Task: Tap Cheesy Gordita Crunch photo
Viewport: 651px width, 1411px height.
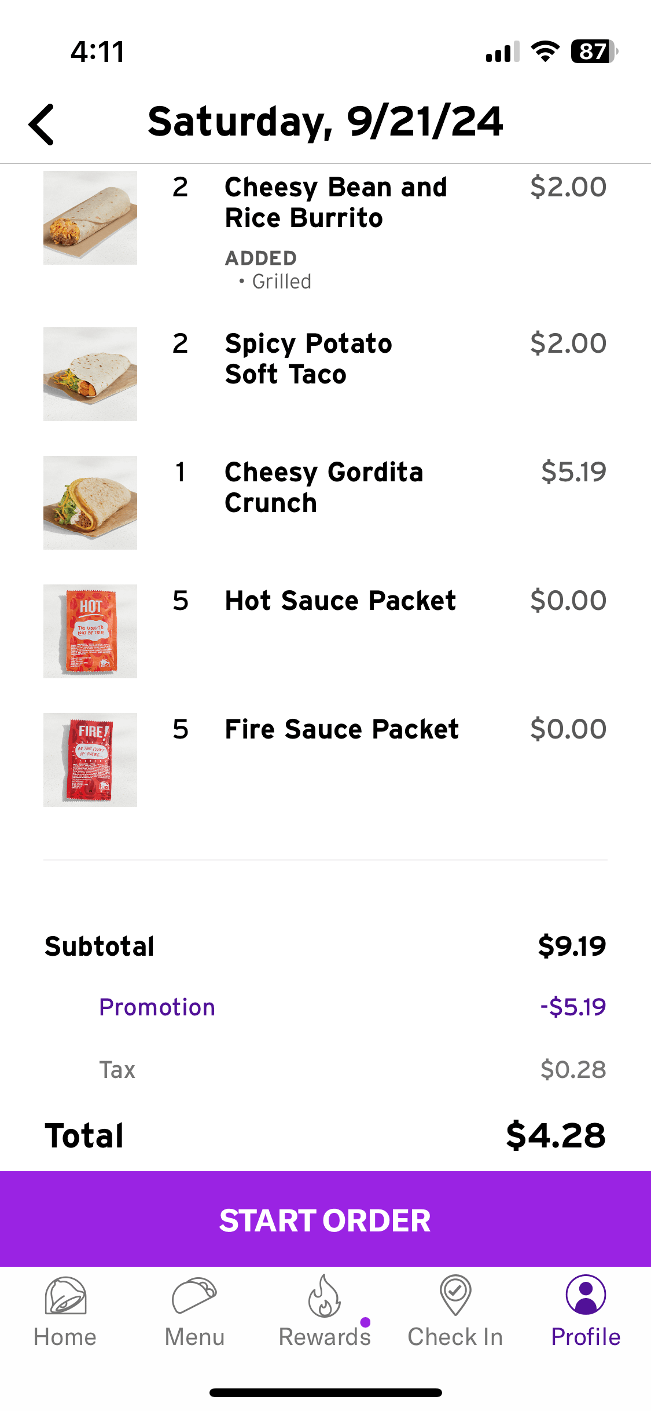Action: pyautogui.click(x=90, y=503)
